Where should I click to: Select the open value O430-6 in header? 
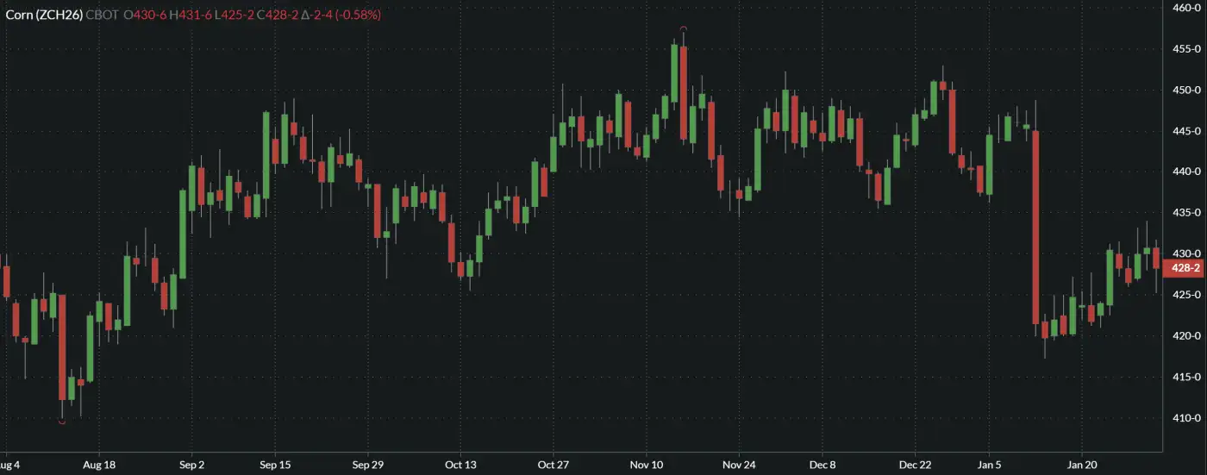coord(145,16)
